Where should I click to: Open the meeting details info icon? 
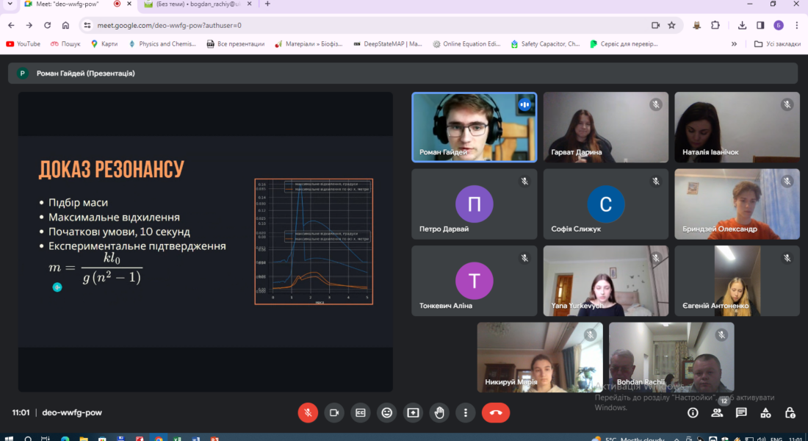[x=693, y=413]
